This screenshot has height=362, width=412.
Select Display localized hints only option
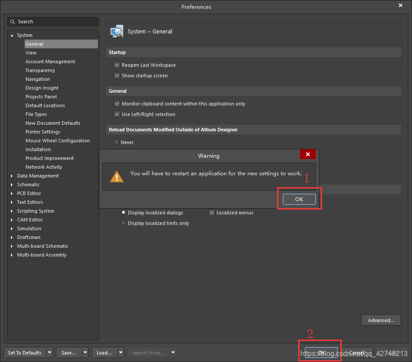(x=123, y=223)
